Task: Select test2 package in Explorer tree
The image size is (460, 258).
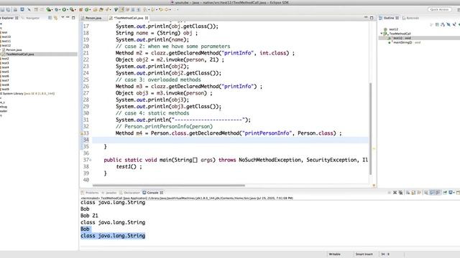Action: (5, 59)
